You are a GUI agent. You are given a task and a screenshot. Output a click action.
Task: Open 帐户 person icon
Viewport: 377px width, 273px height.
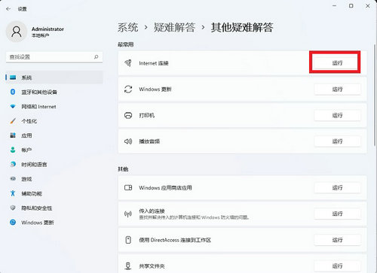coord(13,150)
